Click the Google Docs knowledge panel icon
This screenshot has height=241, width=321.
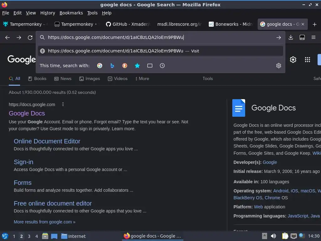239,108
